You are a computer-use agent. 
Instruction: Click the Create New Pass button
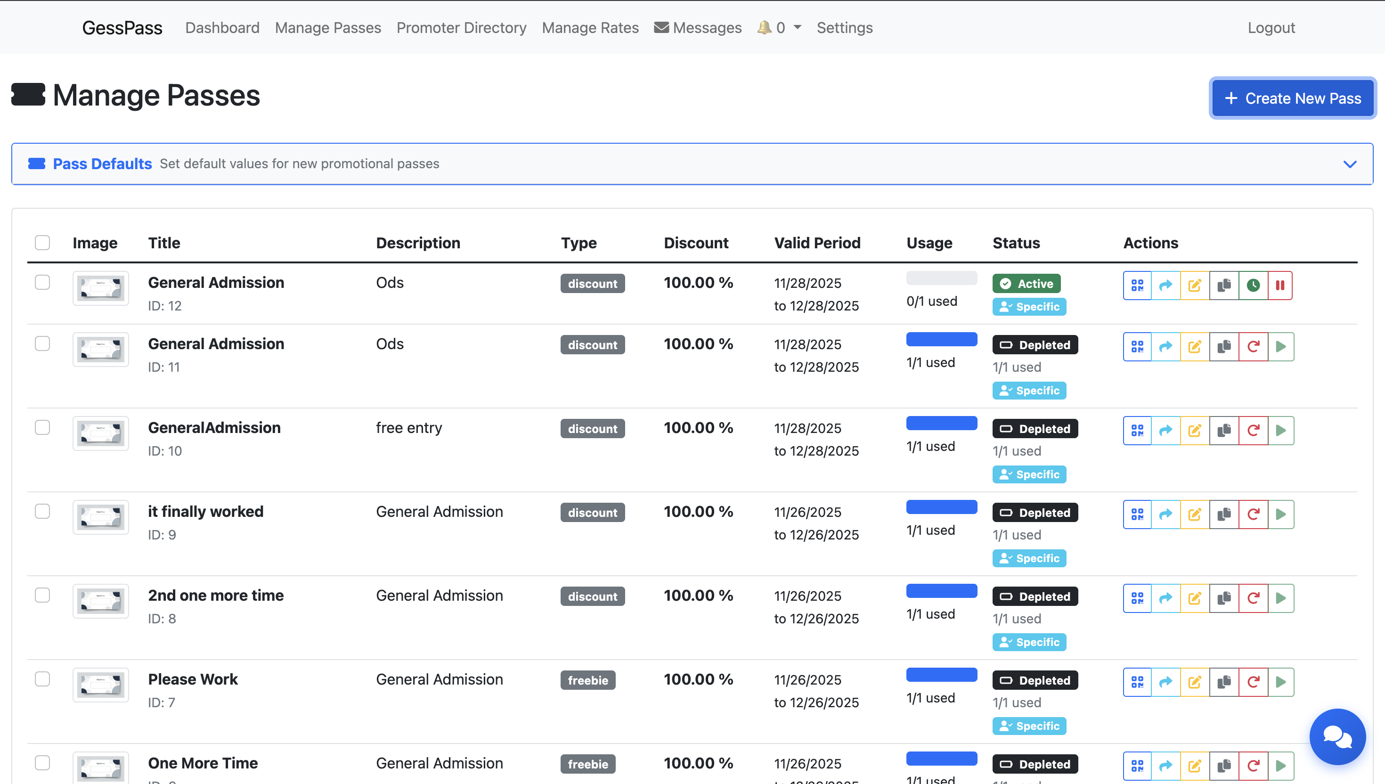1292,98
